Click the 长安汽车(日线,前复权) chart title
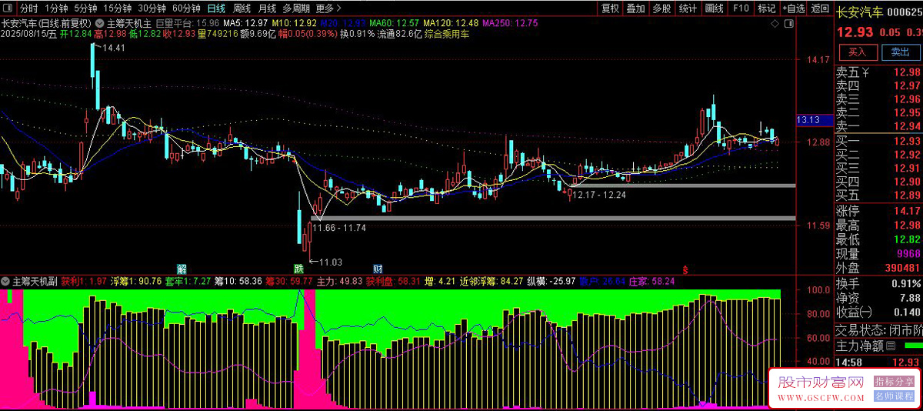Screen dimensions: 923x411 pos(47,23)
